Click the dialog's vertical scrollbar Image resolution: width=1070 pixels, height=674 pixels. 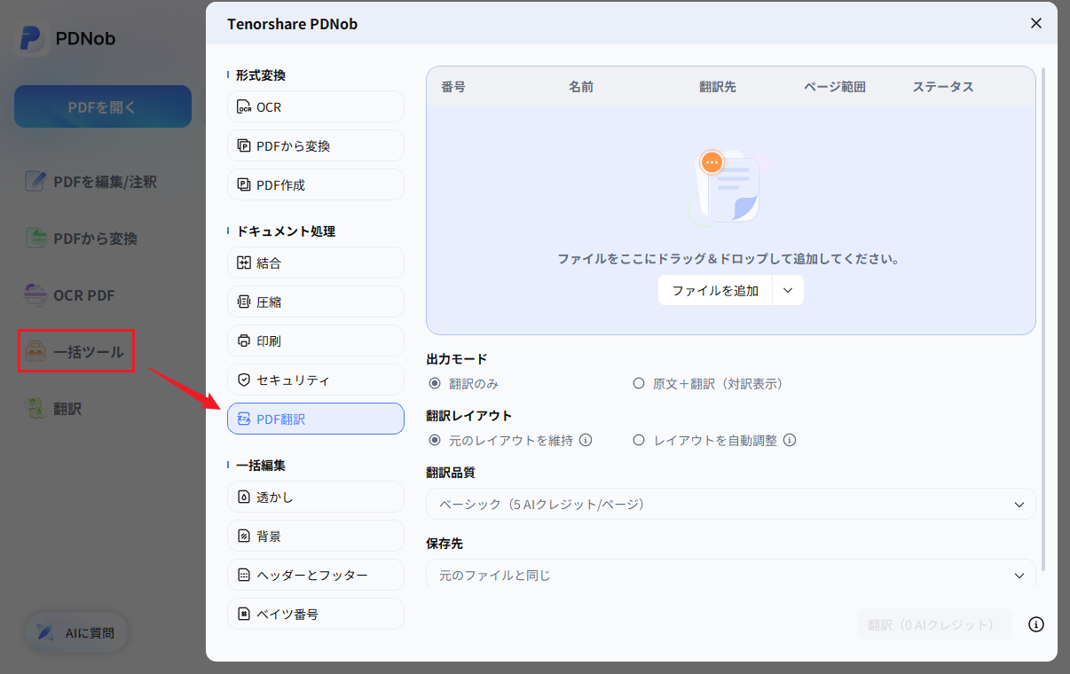pos(1043,317)
